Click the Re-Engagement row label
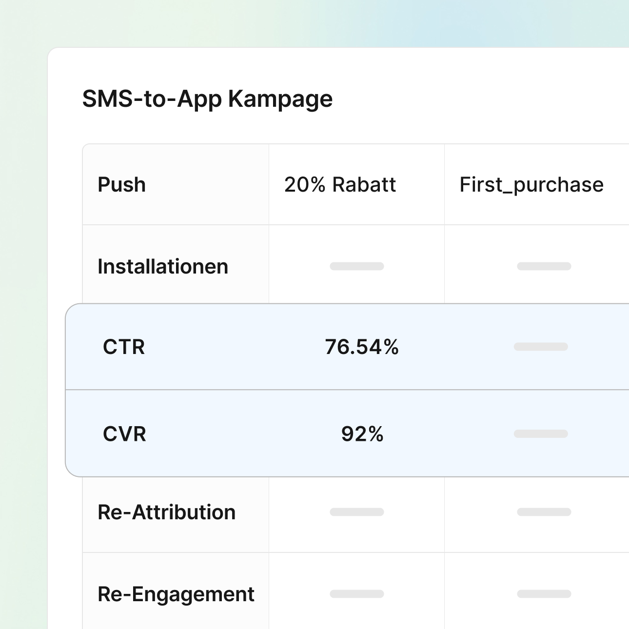The height and width of the screenshot is (629, 629). (x=176, y=594)
